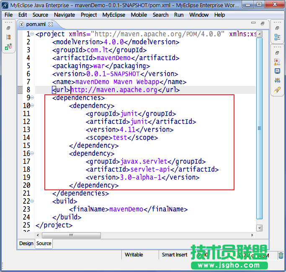
Task: Collapse the project element at line 1
Action: click(x=32, y=34)
